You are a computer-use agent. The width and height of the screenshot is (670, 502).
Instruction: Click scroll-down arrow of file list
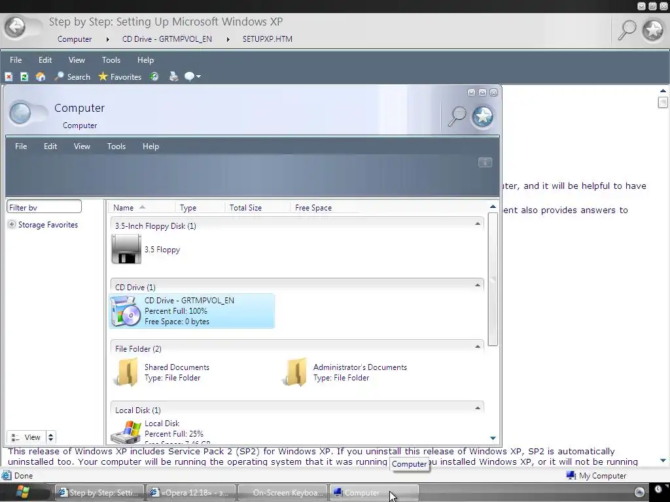pos(493,439)
